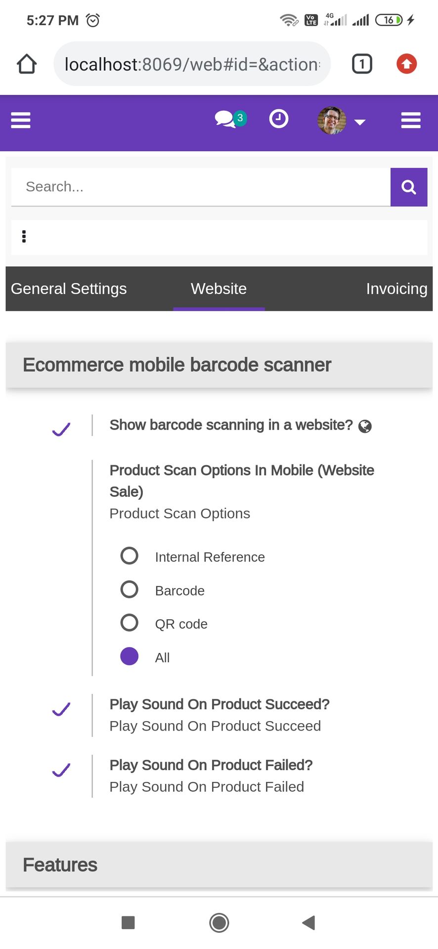Tap the browser address bar URL
438x949 pixels.
[x=192, y=64]
